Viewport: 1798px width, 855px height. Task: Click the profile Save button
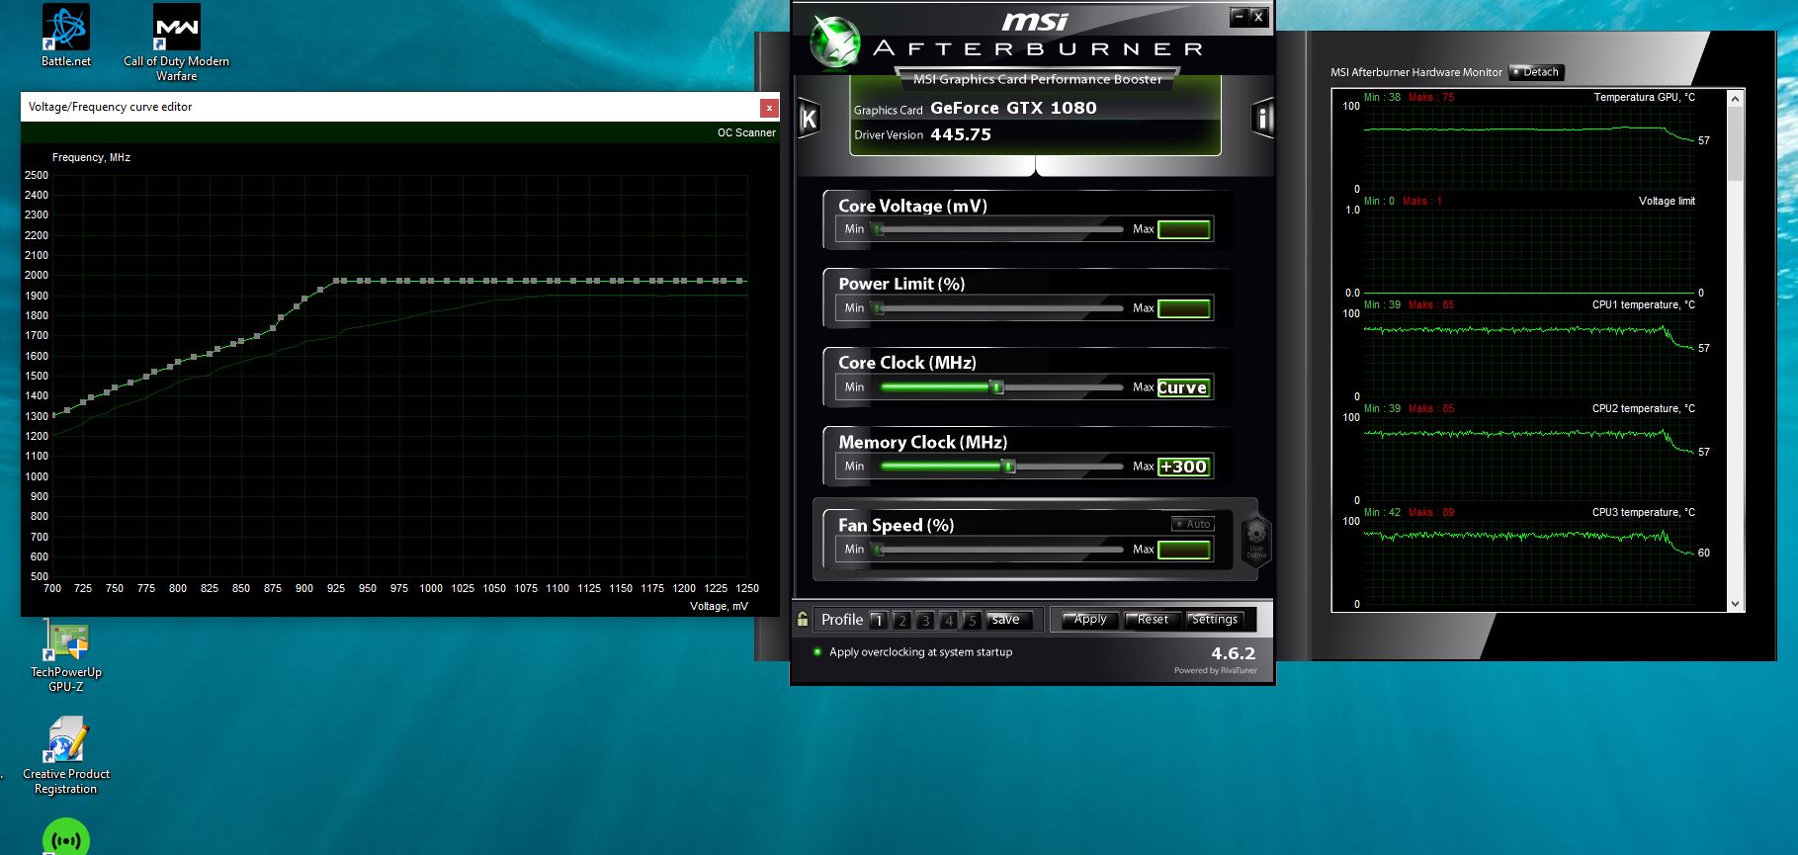click(x=1009, y=620)
